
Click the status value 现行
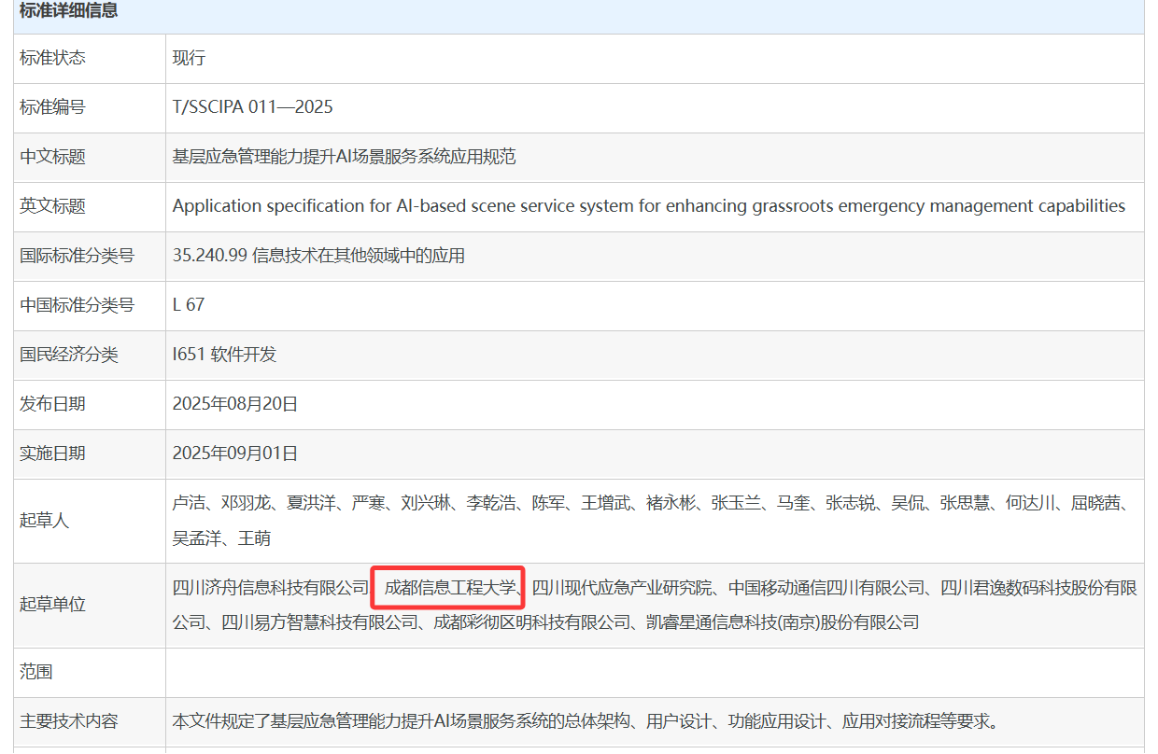tap(189, 58)
